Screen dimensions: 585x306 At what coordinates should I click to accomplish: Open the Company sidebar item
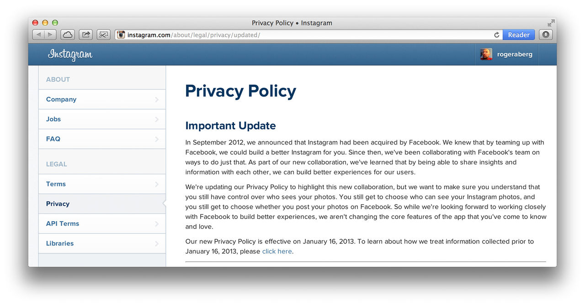[101, 99]
